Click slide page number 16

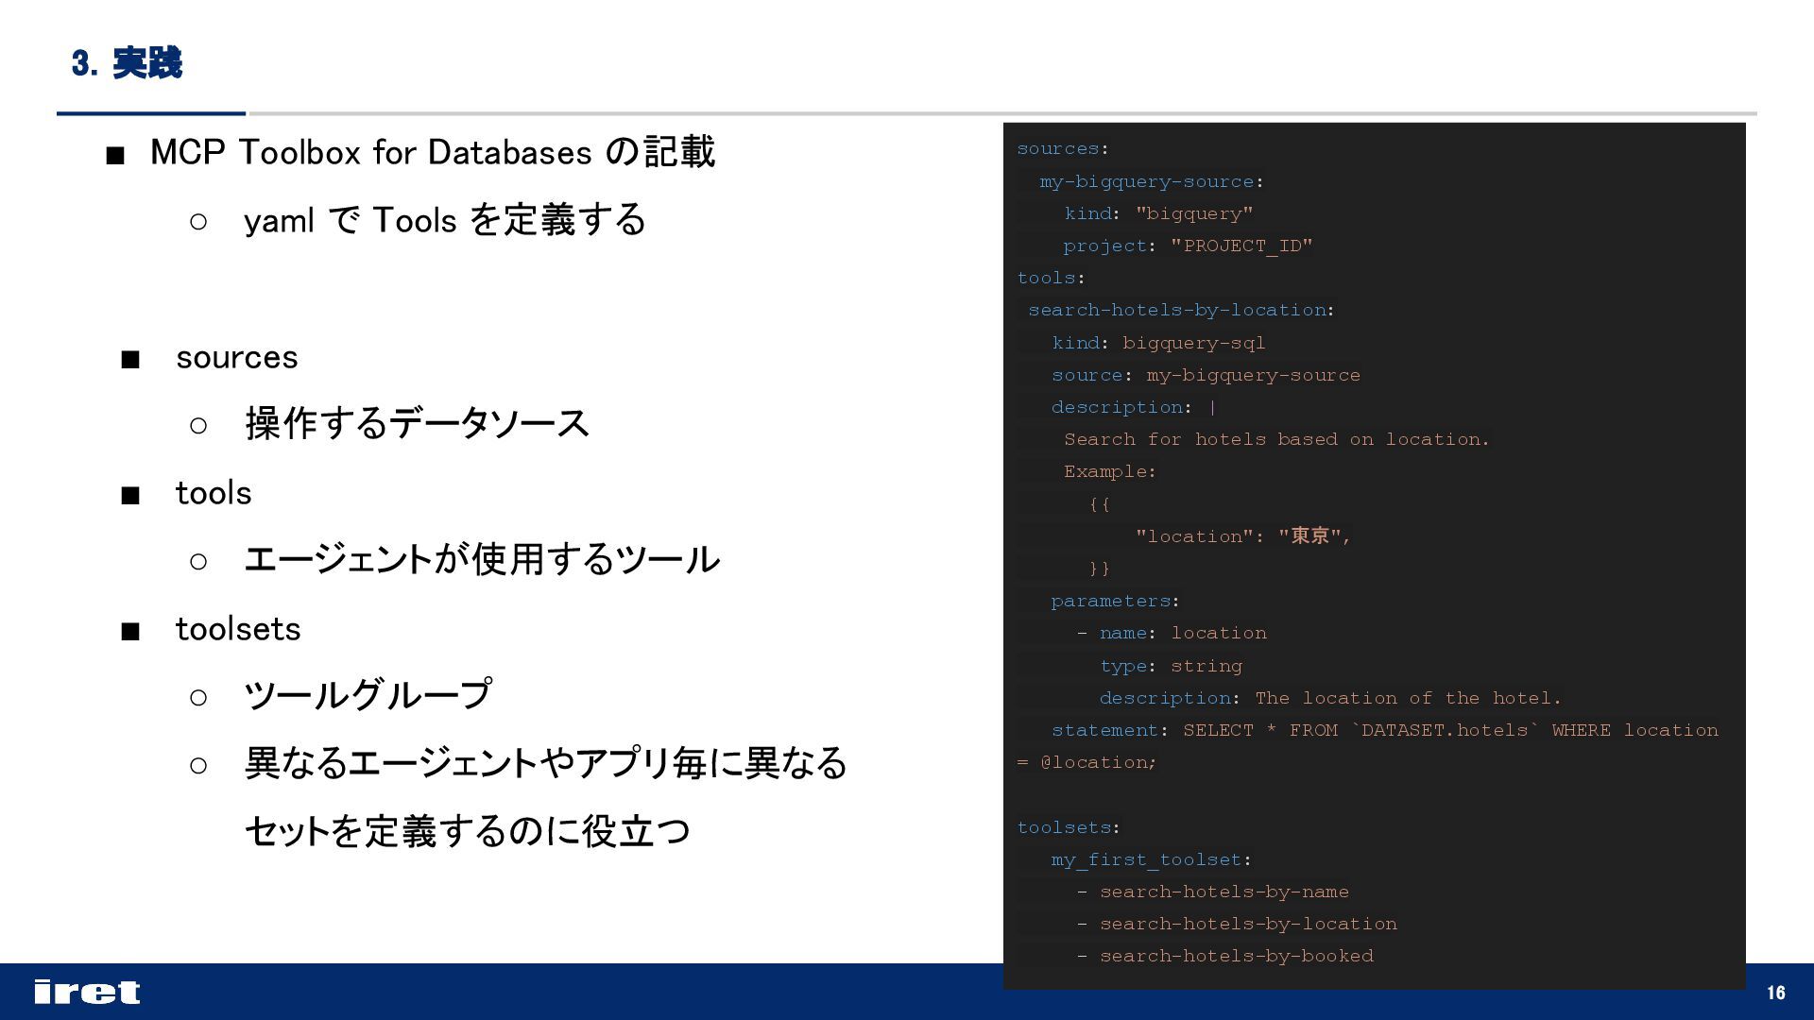coord(1776,993)
